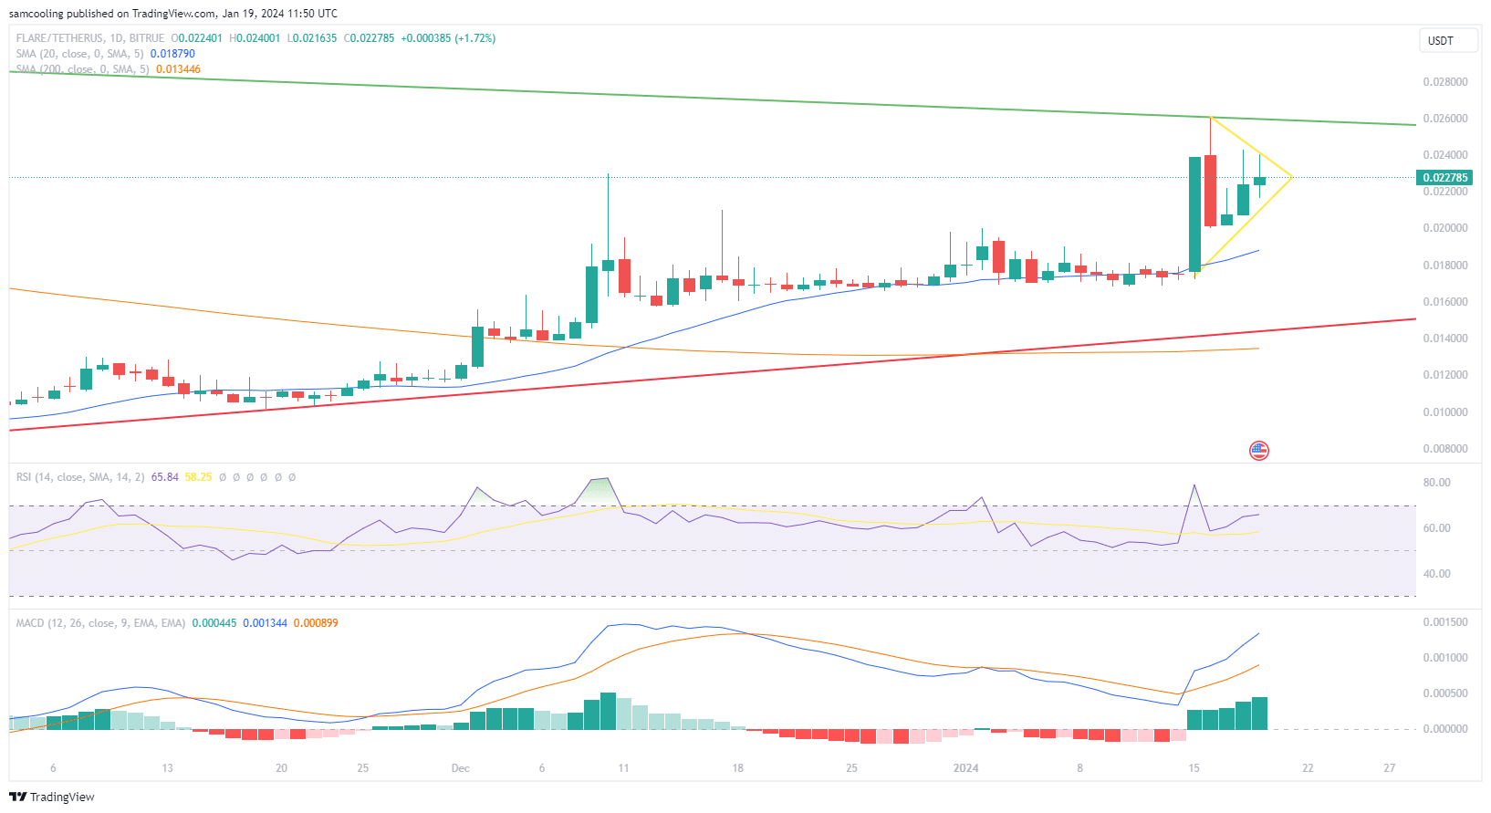Viewport: 1491px width, 813px height.
Task: Click the MACD 0.001000 axis label
Action: pos(1445,658)
